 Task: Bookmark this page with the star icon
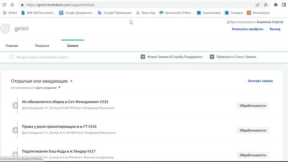265,5
